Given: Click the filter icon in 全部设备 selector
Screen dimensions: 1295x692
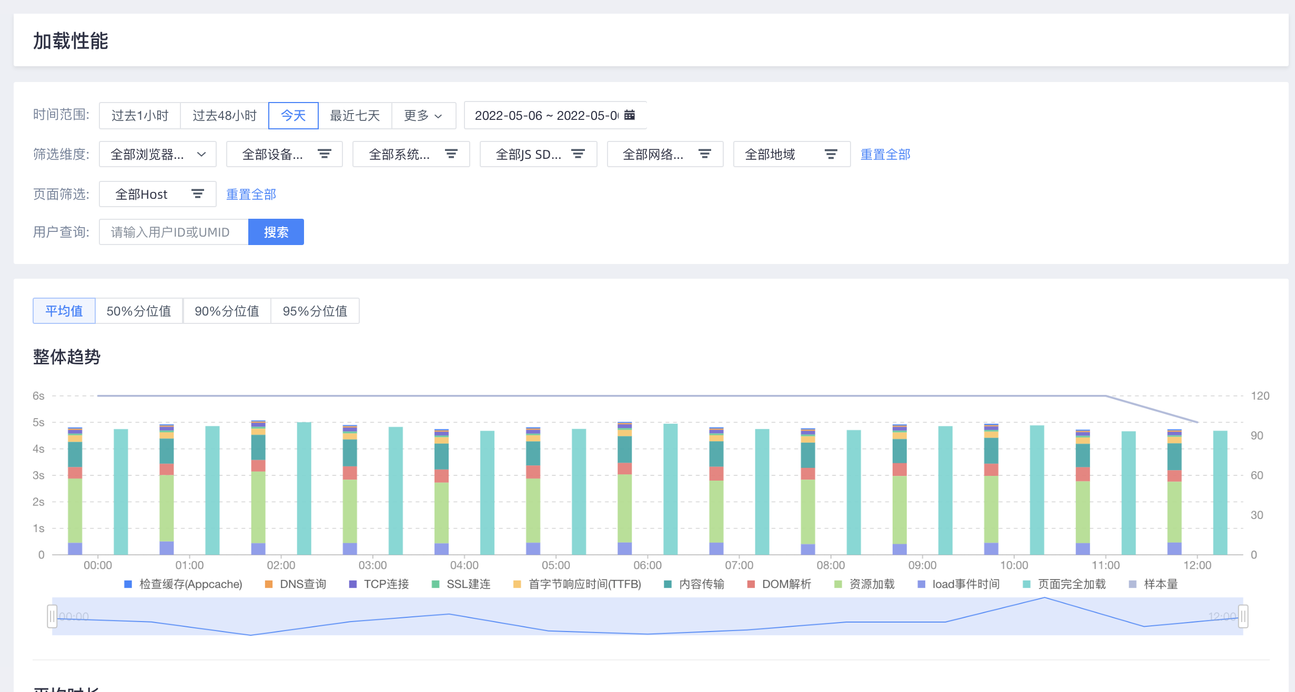Looking at the screenshot, I should (x=325, y=154).
